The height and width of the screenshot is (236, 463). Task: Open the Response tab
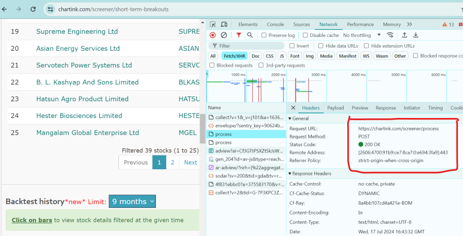coord(386,108)
